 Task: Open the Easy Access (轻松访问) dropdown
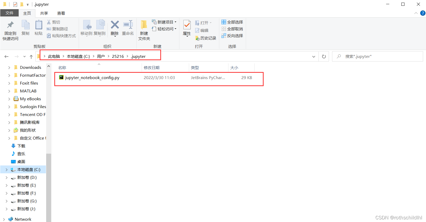point(164,29)
